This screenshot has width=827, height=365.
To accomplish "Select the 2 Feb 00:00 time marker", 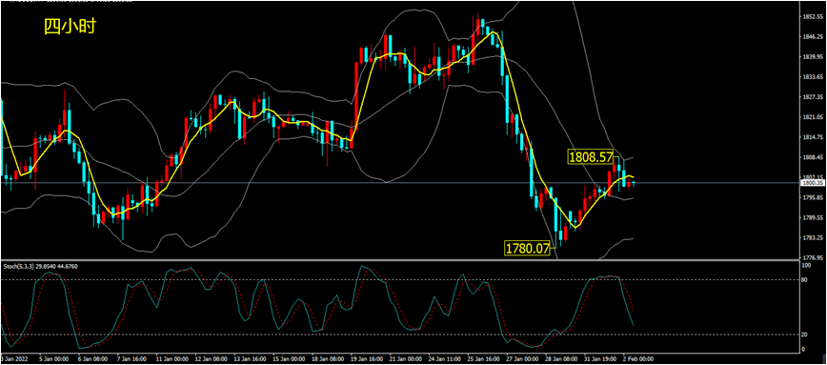I will [x=638, y=358].
